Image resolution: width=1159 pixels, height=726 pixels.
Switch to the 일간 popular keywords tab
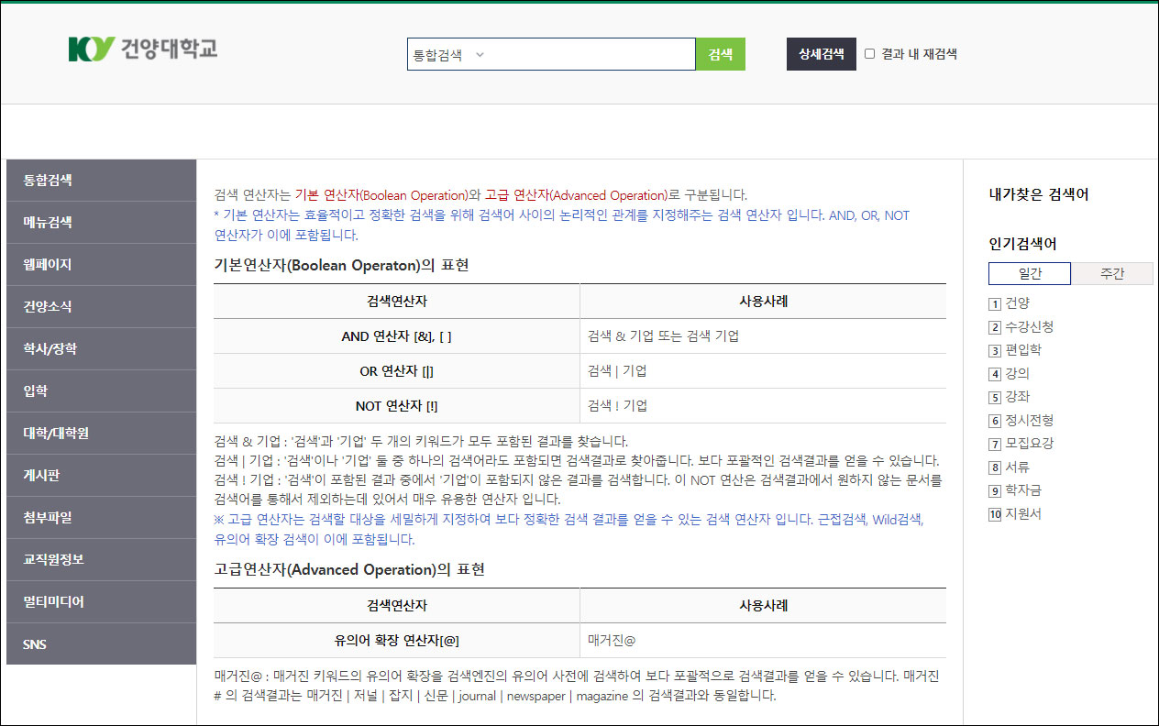(x=1030, y=273)
